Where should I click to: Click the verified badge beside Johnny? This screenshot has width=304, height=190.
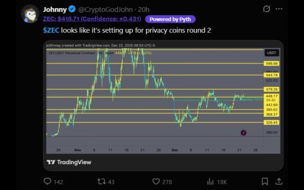coord(72,9)
